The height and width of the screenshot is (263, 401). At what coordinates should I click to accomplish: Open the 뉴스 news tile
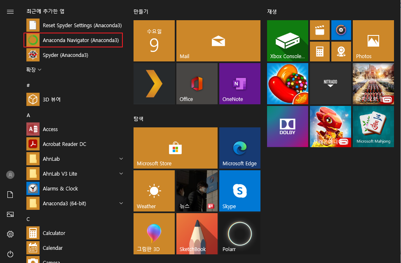[197, 191]
